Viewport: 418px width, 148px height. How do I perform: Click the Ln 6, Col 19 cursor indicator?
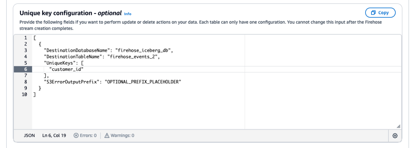54,135
